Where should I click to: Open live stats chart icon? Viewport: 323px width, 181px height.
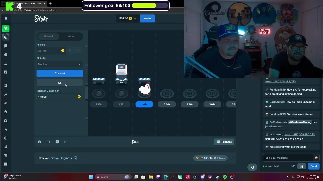pos(57,142)
